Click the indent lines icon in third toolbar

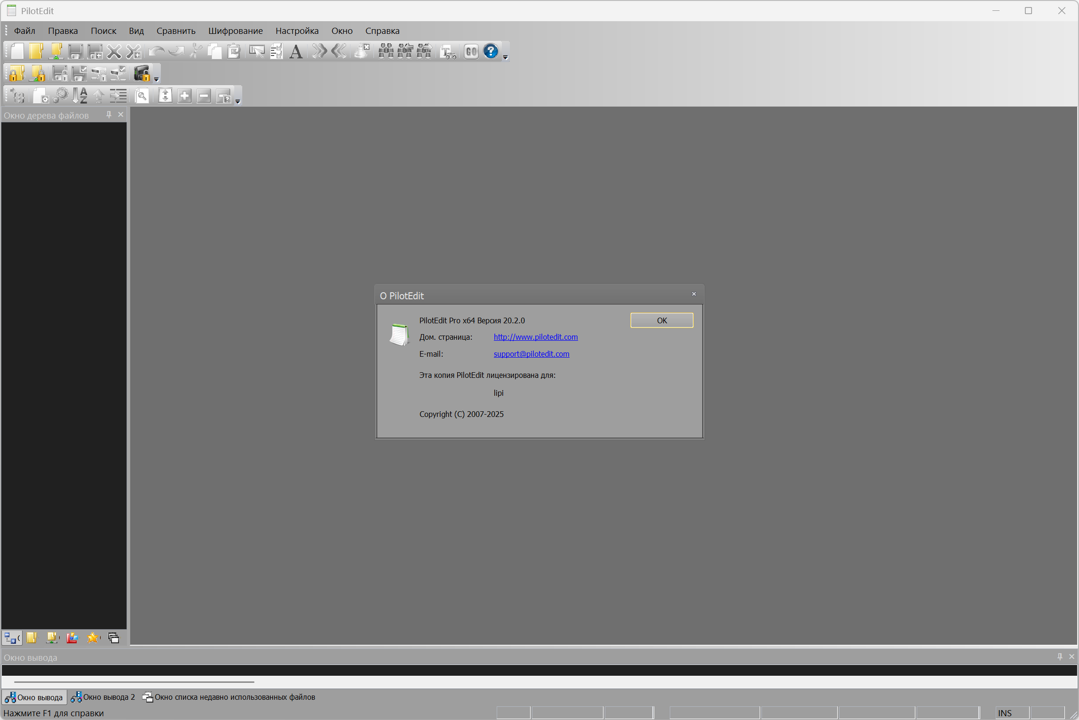[118, 96]
